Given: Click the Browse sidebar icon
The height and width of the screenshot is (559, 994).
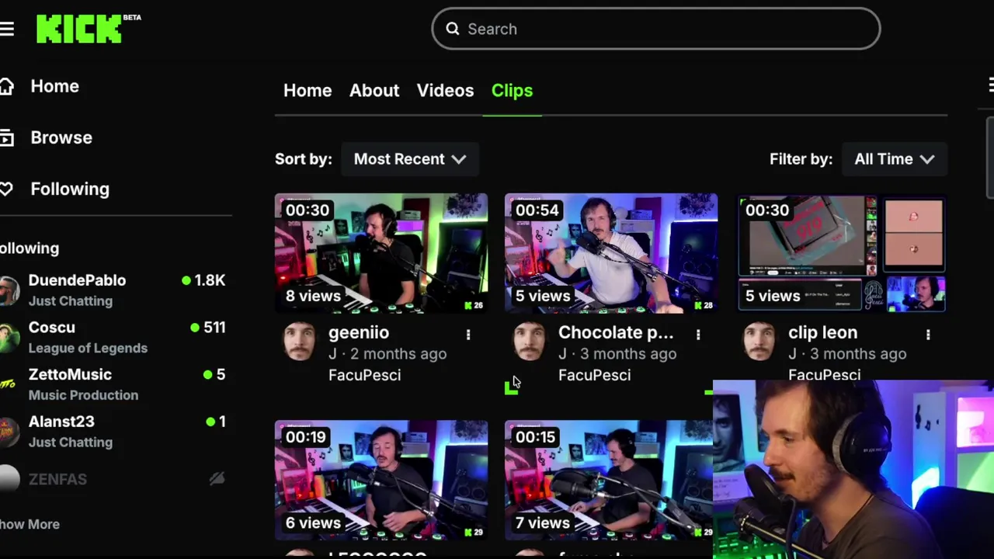Looking at the screenshot, I should tap(6, 138).
